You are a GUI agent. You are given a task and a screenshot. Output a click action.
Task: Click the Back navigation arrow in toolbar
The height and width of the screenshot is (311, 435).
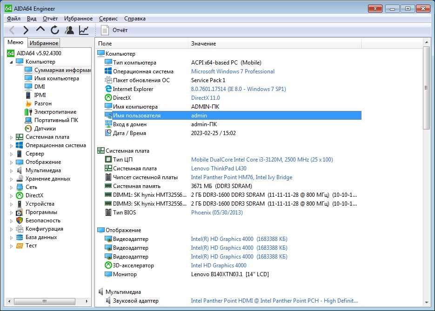click(x=12, y=30)
